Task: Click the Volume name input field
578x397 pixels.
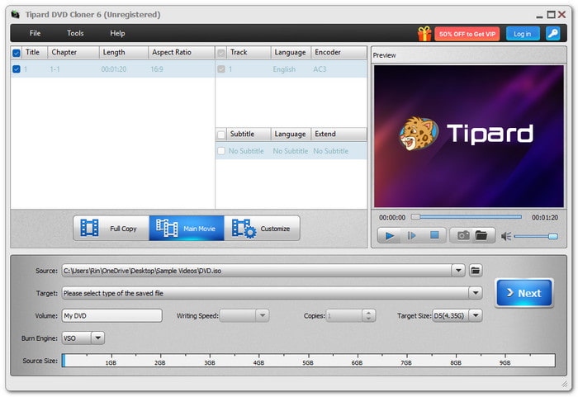Action: click(112, 315)
